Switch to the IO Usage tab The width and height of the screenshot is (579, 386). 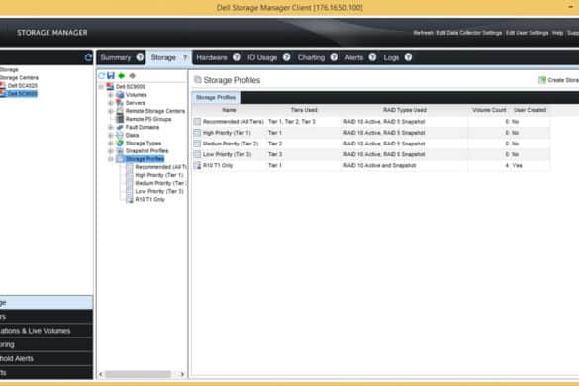pos(262,58)
